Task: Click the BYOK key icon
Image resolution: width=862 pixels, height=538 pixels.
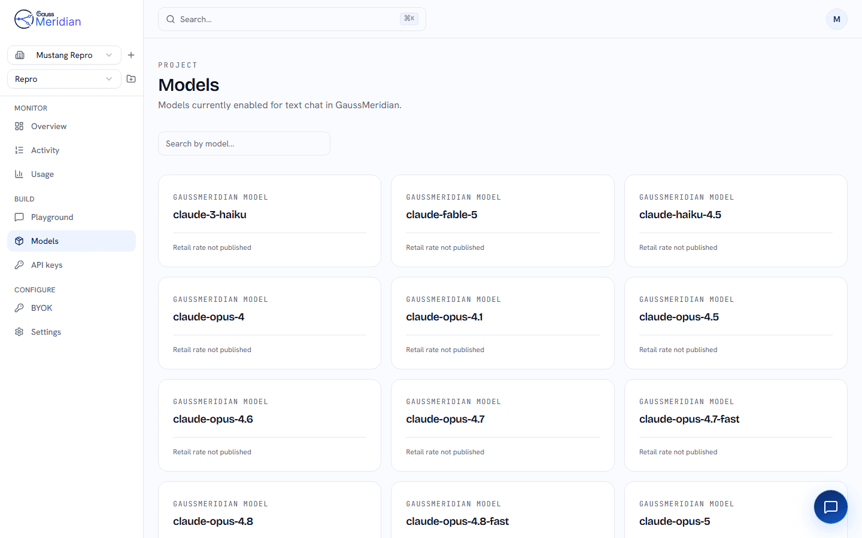Action: [19, 308]
